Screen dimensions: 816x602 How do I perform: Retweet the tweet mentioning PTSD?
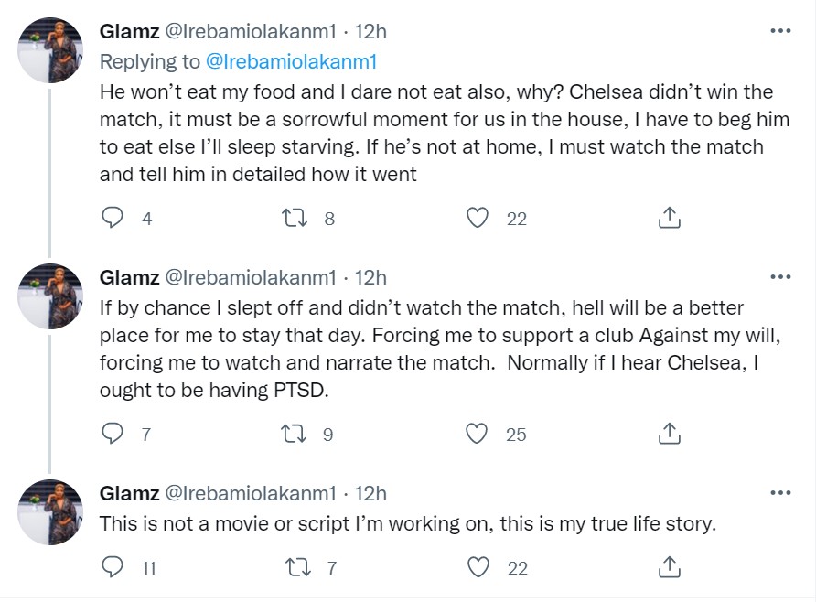point(295,434)
